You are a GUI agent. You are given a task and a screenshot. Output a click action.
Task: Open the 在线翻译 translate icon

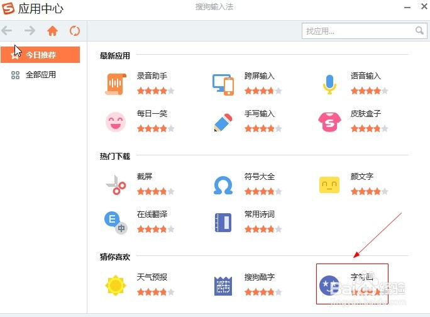point(116,223)
